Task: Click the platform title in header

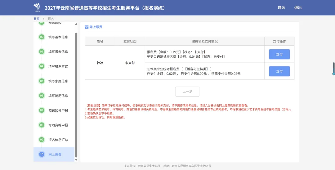Action: click(105, 8)
